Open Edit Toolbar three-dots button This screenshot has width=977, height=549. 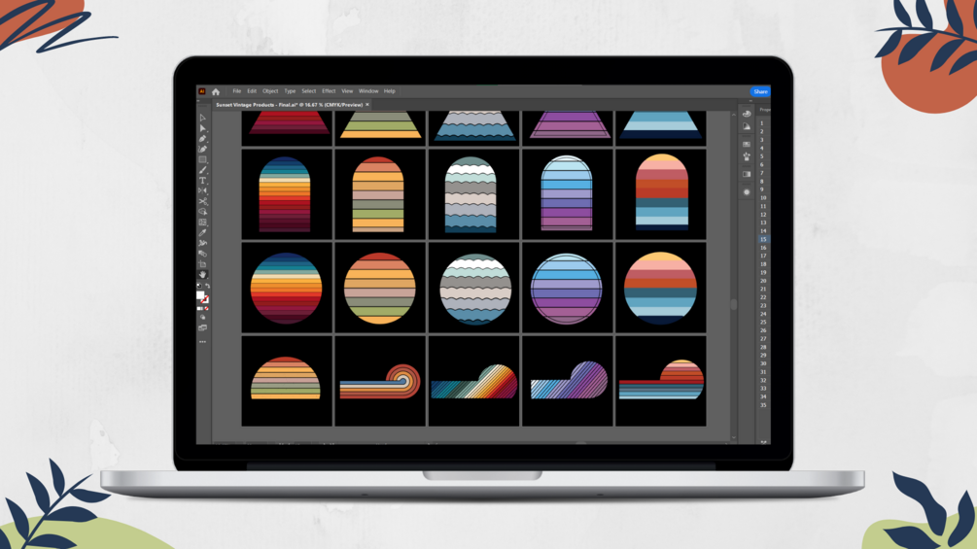pos(202,342)
